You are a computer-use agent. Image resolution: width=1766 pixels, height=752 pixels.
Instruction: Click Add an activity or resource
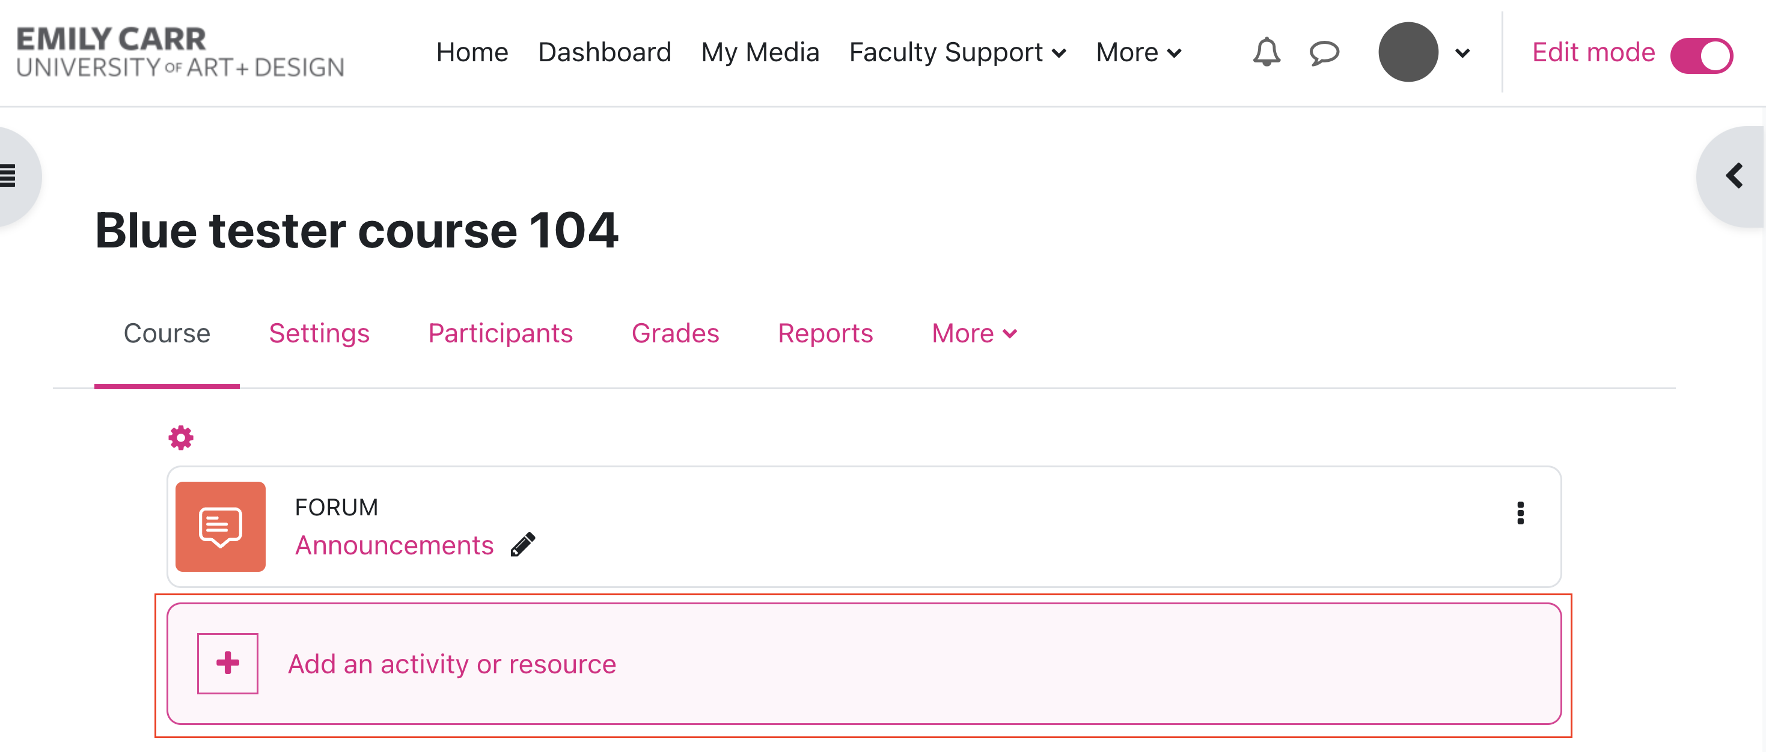[864, 663]
